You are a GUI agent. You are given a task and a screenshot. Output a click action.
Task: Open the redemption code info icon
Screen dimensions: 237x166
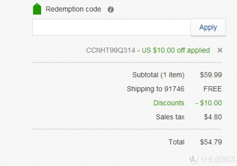111,9
